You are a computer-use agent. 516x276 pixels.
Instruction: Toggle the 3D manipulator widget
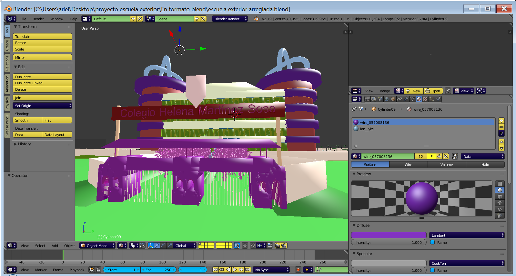[x=150, y=245]
